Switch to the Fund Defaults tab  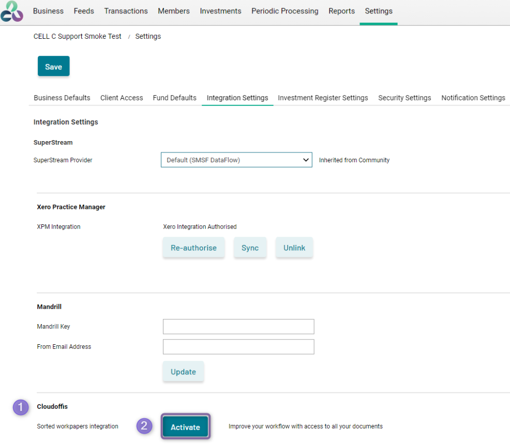pos(175,98)
